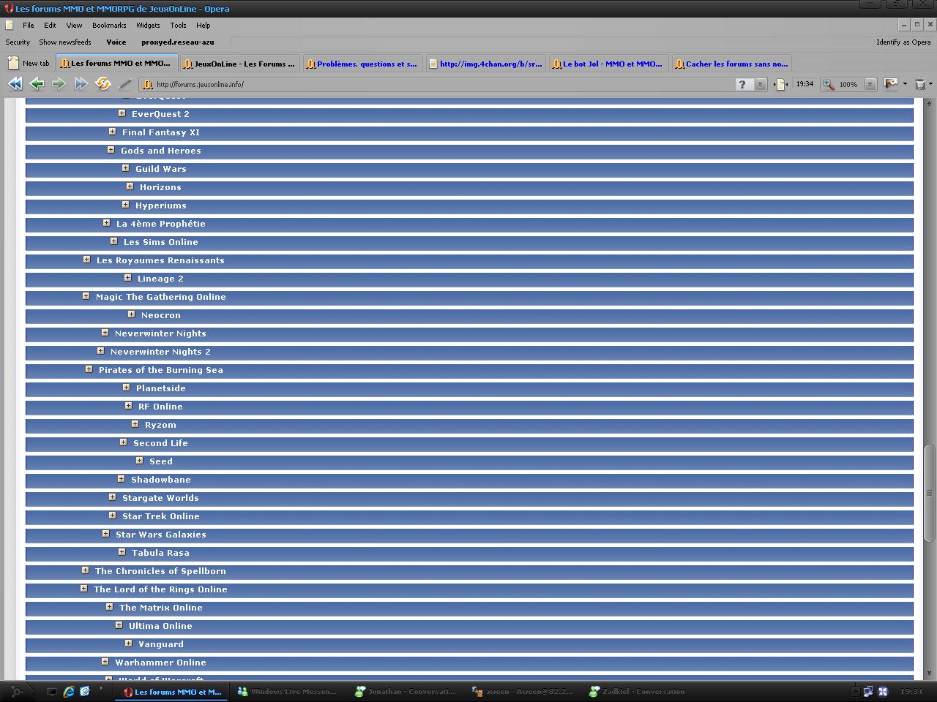Click the wand icon in the address toolbar
Viewport: 937px width, 702px height.
pos(125,84)
